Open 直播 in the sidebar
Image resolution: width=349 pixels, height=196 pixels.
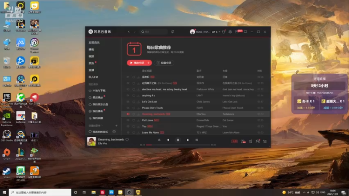(x=91, y=70)
